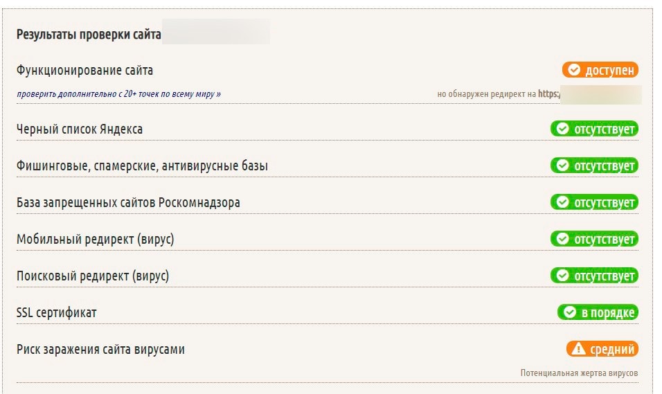Click the green 'в порядке' SSL badge
The height and width of the screenshot is (394, 662).
coord(597,313)
